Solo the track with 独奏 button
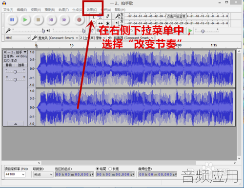The image size is (244, 188). 21,65
